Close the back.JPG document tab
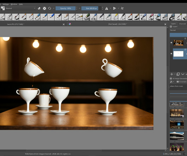Image resolution: width=187 pixels, height=156 pixels. pos(64,24)
